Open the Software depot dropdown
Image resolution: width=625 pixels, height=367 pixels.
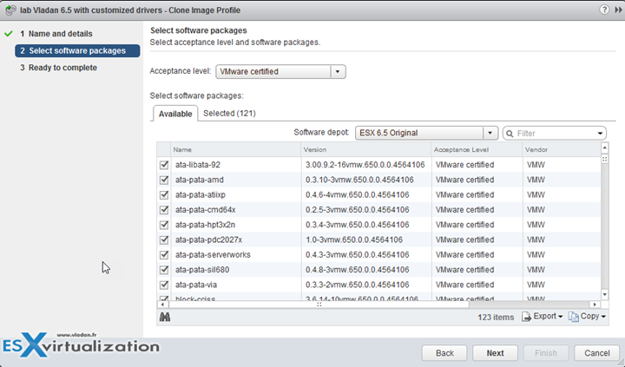[490, 133]
